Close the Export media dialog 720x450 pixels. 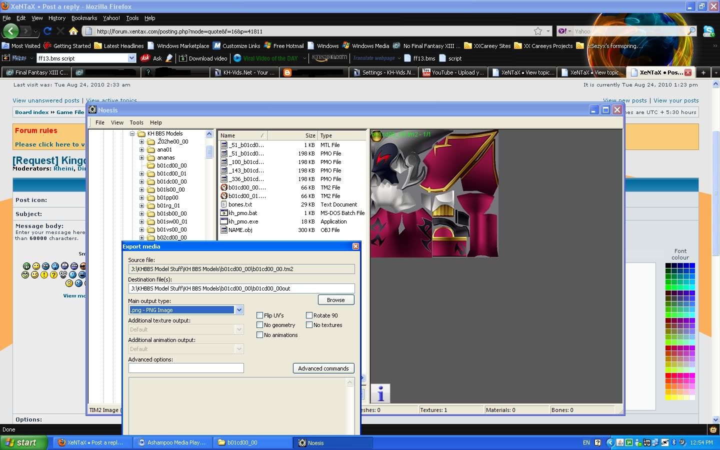coord(355,246)
